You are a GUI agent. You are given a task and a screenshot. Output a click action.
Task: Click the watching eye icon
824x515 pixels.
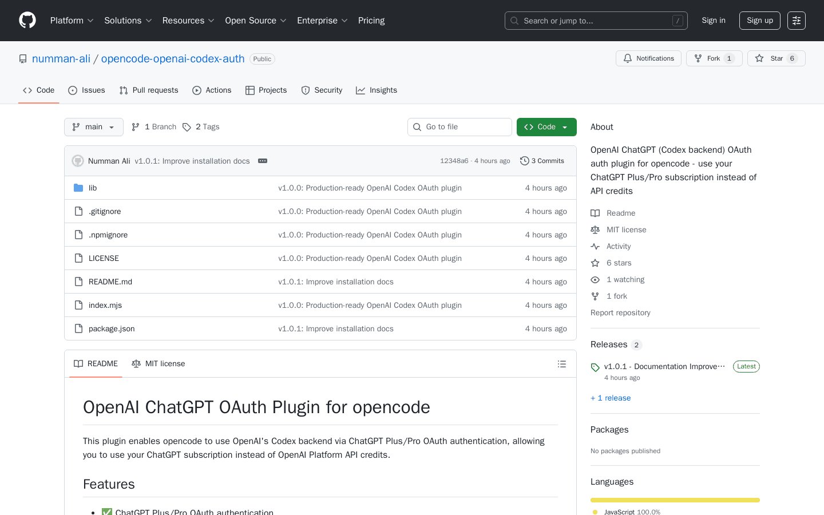tap(595, 279)
